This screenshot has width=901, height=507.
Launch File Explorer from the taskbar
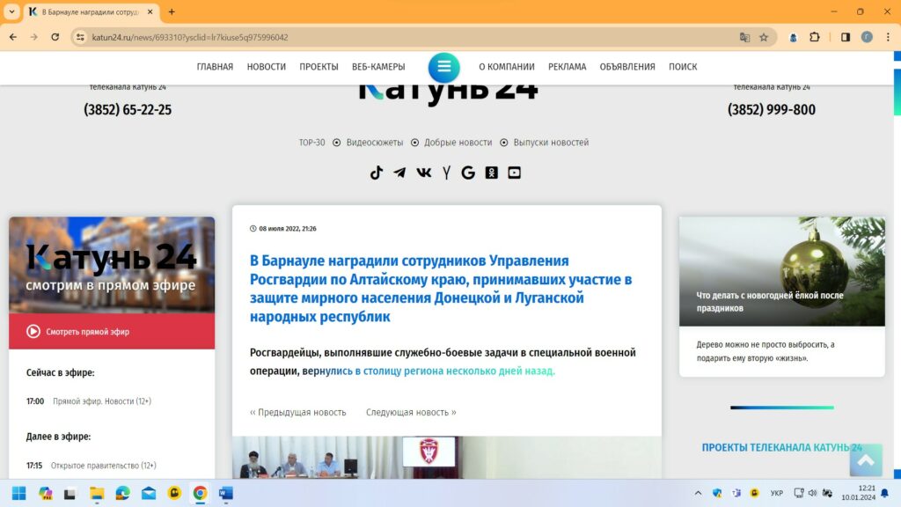click(97, 493)
